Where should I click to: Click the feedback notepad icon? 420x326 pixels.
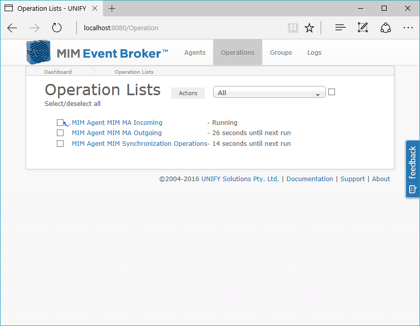(412, 189)
